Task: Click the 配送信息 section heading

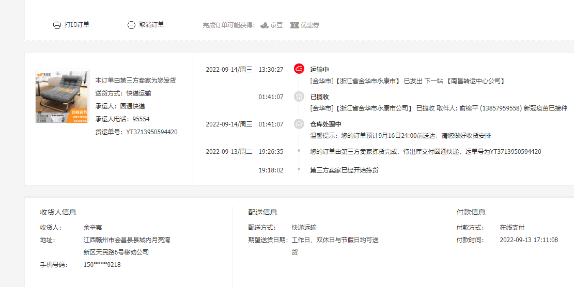Action: click(263, 212)
